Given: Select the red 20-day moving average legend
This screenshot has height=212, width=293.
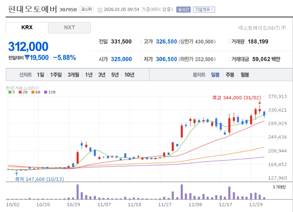Looking at the screenshot, I should pos(23,92).
